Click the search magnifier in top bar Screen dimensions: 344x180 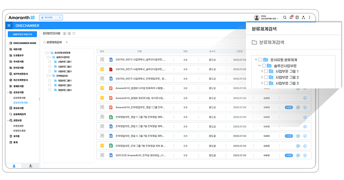click(285, 17)
